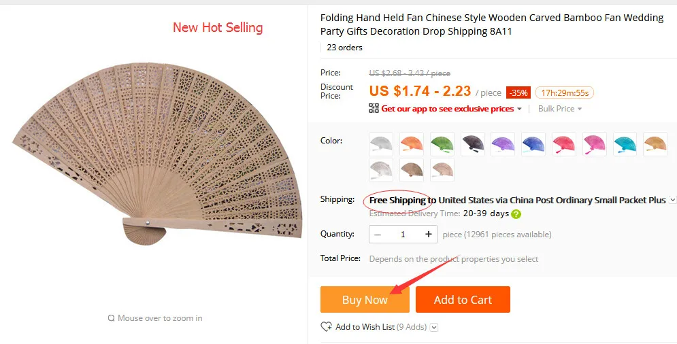
Task: Pick the black fan color option
Action: (473, 144)
